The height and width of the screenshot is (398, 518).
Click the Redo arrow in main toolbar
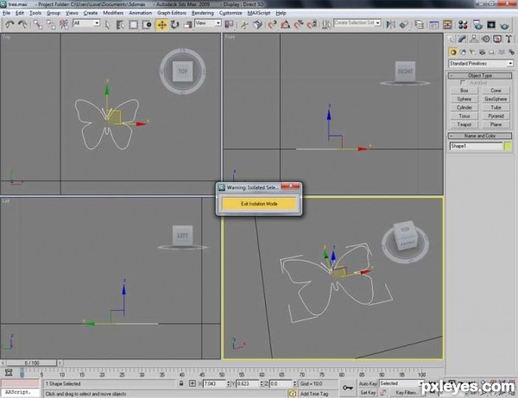22,24
